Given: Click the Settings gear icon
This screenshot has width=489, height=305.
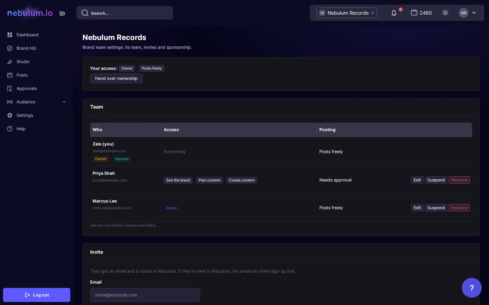Looking at the screenshot, I should pyautogui.click(x=10, y=115).
